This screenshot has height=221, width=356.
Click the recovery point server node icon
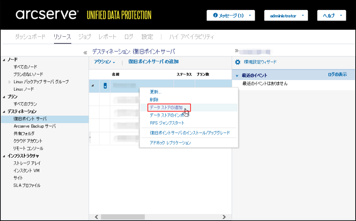click(105, 86)
